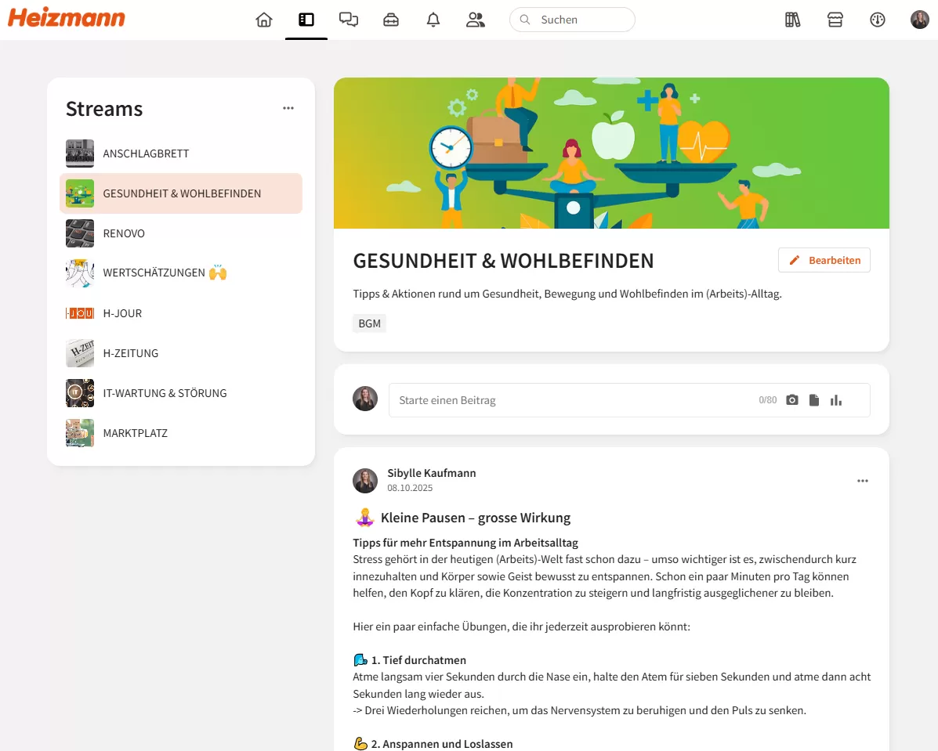Open options menu on Sibylle Kaufmann's post
Image resolution: width=938 pixels, height=751 pixels.
[x=863, y=481]
